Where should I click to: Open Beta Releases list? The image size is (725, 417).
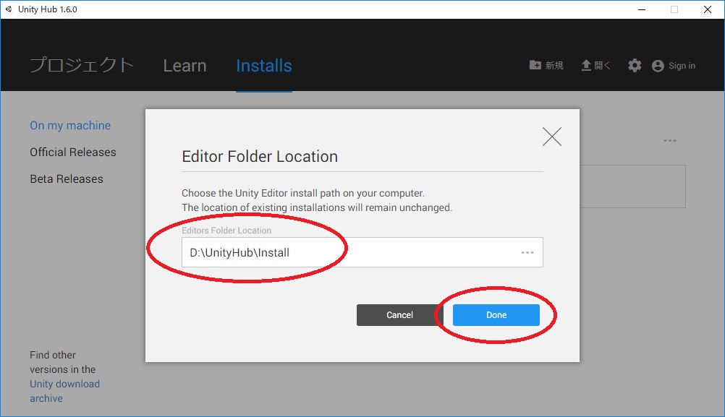[x=67, y=179]
